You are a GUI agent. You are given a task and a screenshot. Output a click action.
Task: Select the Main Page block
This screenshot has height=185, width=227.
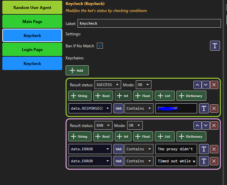pos(32,21)
